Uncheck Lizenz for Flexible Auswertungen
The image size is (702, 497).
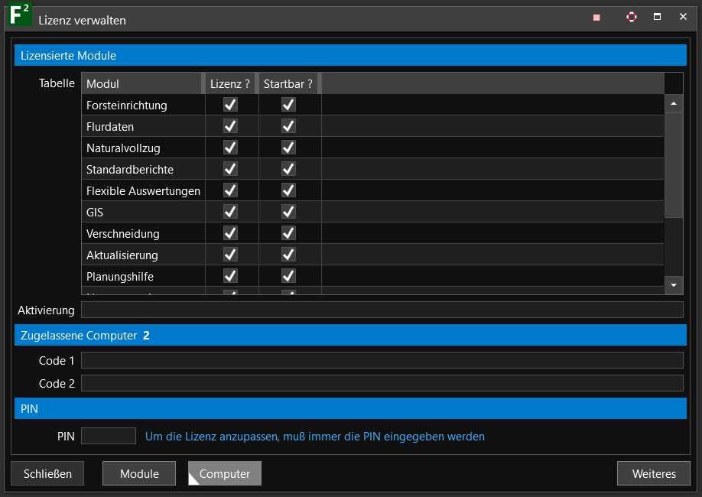230,190
